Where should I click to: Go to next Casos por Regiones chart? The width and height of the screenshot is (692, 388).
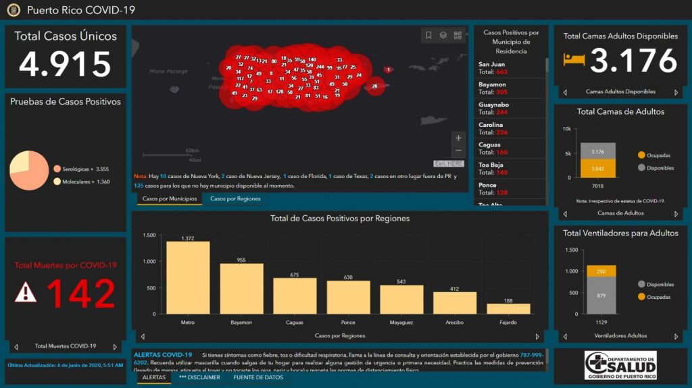tap(537, 336)
